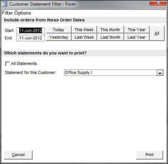Click the End date field
This screenshot has width=168, height=164.
pyautogui.click(x=30, y=38)
